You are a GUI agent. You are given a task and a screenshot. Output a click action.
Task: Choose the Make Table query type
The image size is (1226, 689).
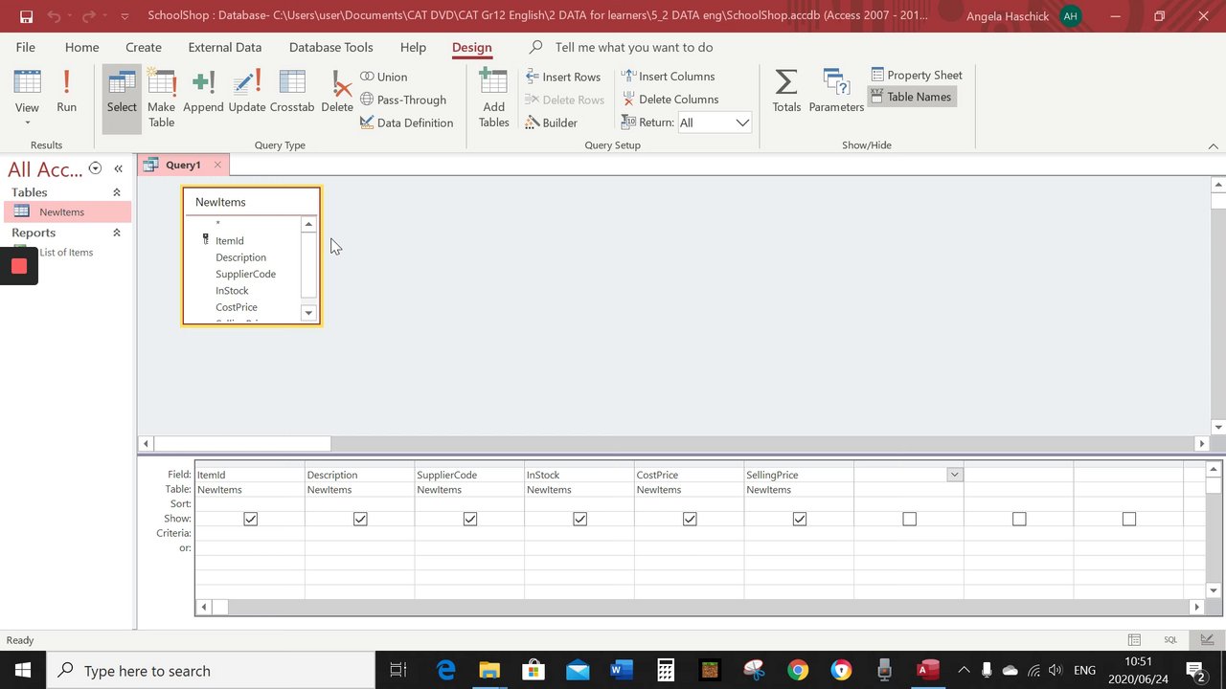pos(161,99)
